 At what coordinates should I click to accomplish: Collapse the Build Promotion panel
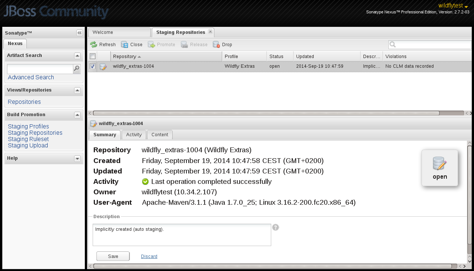[x=77, y=115]
